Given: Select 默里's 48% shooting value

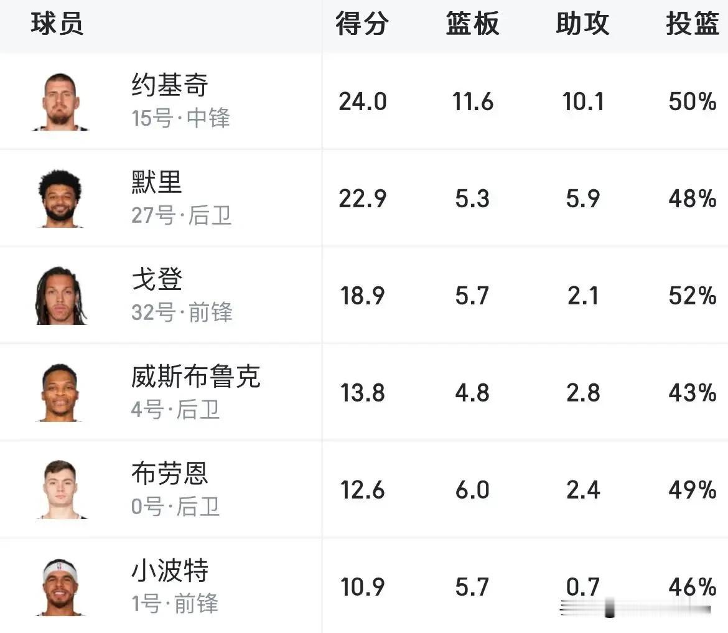Looking at the screenshot, I should pos(693,199).
